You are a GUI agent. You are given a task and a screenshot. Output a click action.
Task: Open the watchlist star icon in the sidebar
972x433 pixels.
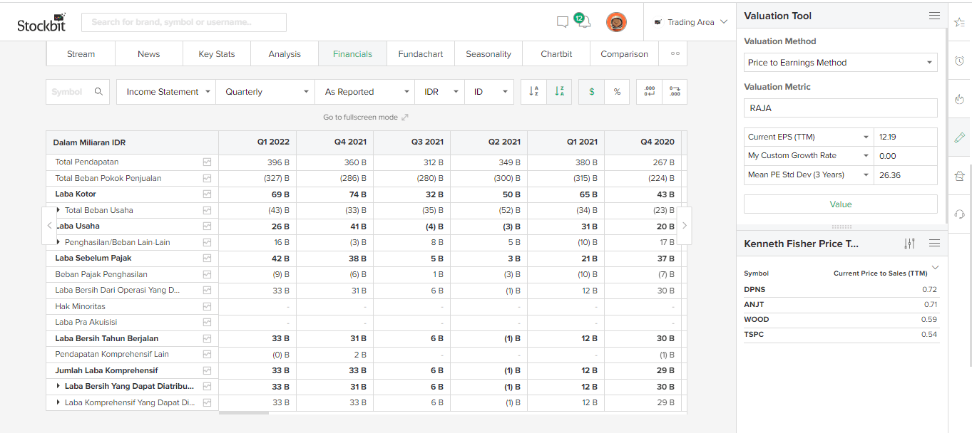(959, 22)
